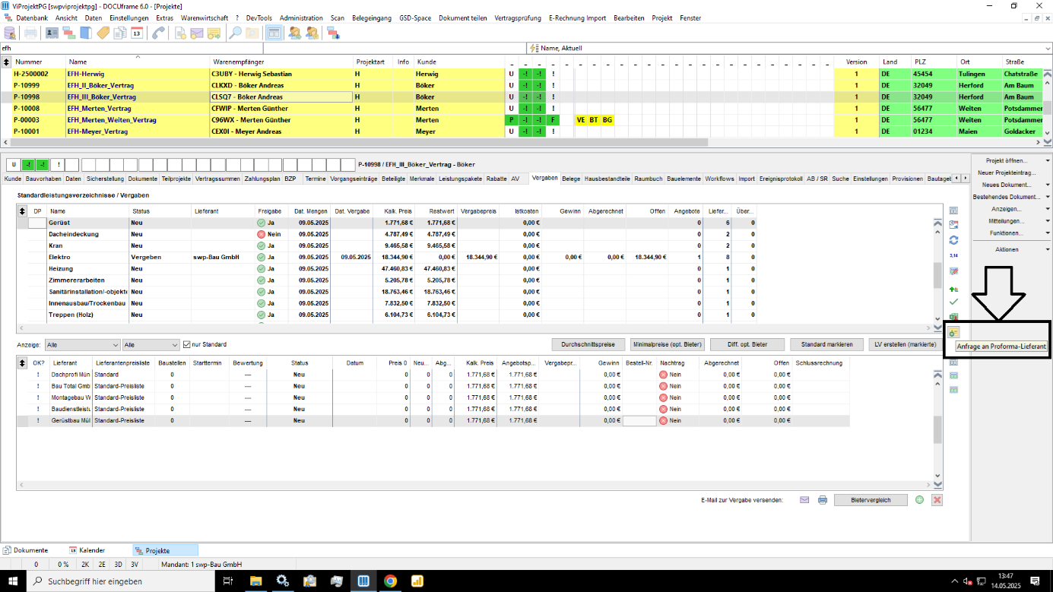Open the first Anzeige dropdown showing Alle
Image resolution: width=1053 pixels, height=592 pixels.
point(82,344)
